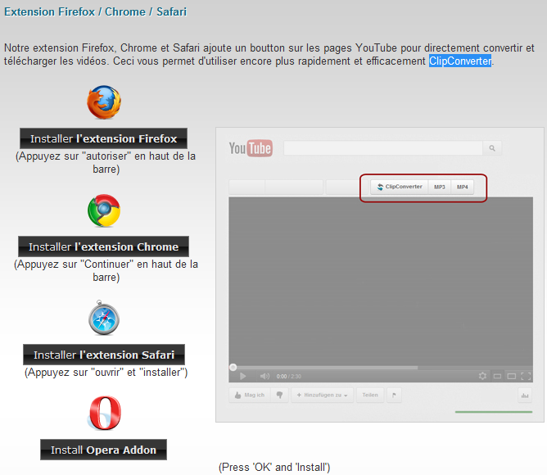547x475 pixels.
Task: Click the Teilen share button
Action: 370,395
